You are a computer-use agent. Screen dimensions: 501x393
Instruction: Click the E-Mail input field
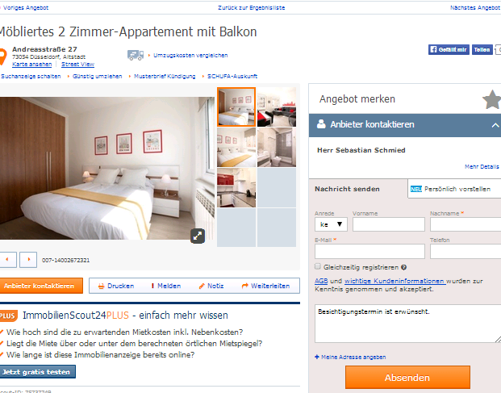click(x=369, y=252)
